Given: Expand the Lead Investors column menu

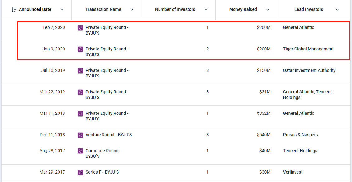Looking at the screenshot, I should pos(337,10).
